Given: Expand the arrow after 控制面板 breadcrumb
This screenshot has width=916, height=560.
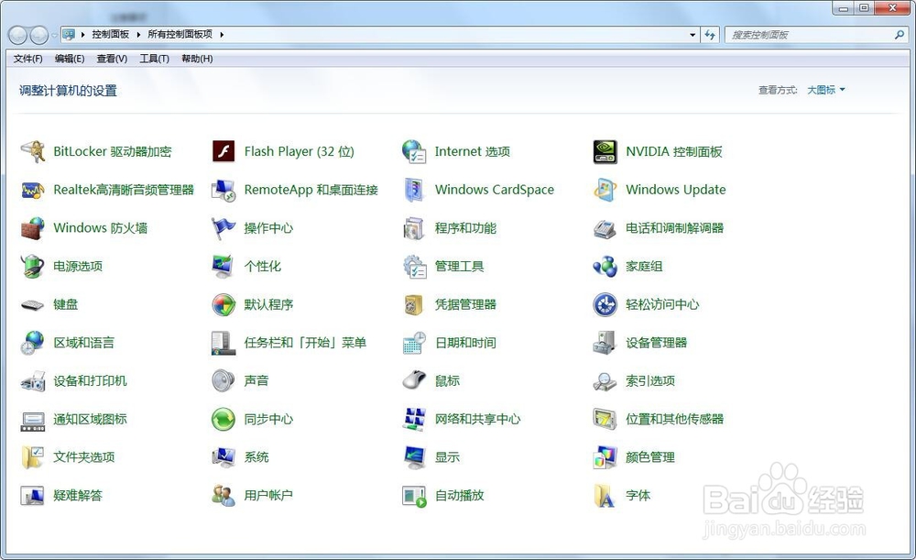Looking at the screenshot, I should 138,35.
